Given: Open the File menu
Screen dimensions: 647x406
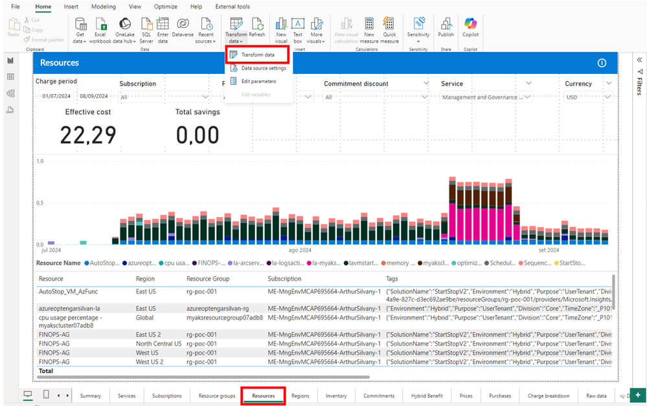Looking at the screenshot, I should click(x=16, y=6).
